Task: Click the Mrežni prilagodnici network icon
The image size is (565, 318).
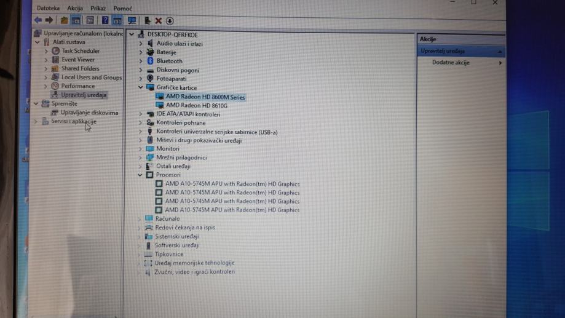Action: tap(150, 157)
